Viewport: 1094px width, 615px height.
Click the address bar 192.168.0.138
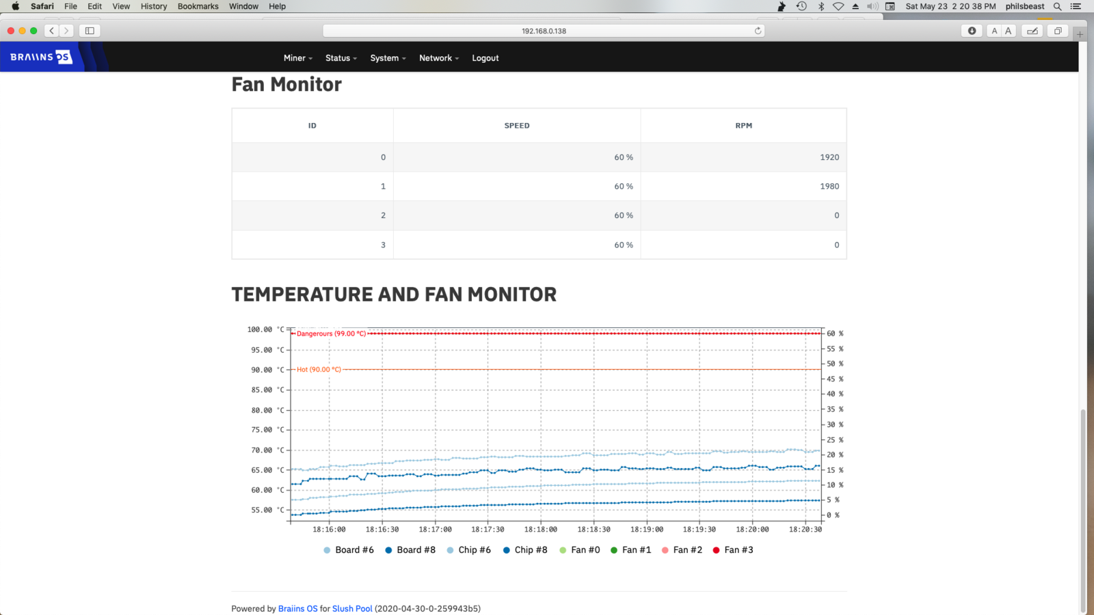[544, 31]
